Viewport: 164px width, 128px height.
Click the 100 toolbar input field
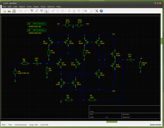[87, 11]
